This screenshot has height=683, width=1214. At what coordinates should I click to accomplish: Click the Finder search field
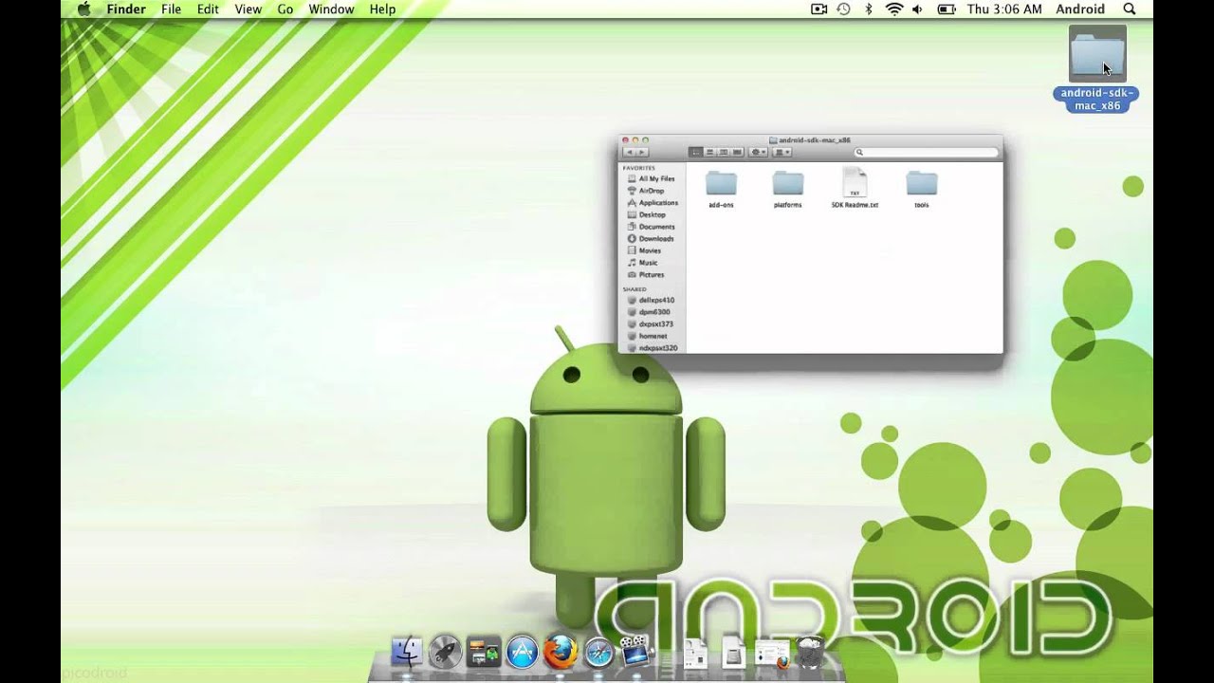coord(927,152)
